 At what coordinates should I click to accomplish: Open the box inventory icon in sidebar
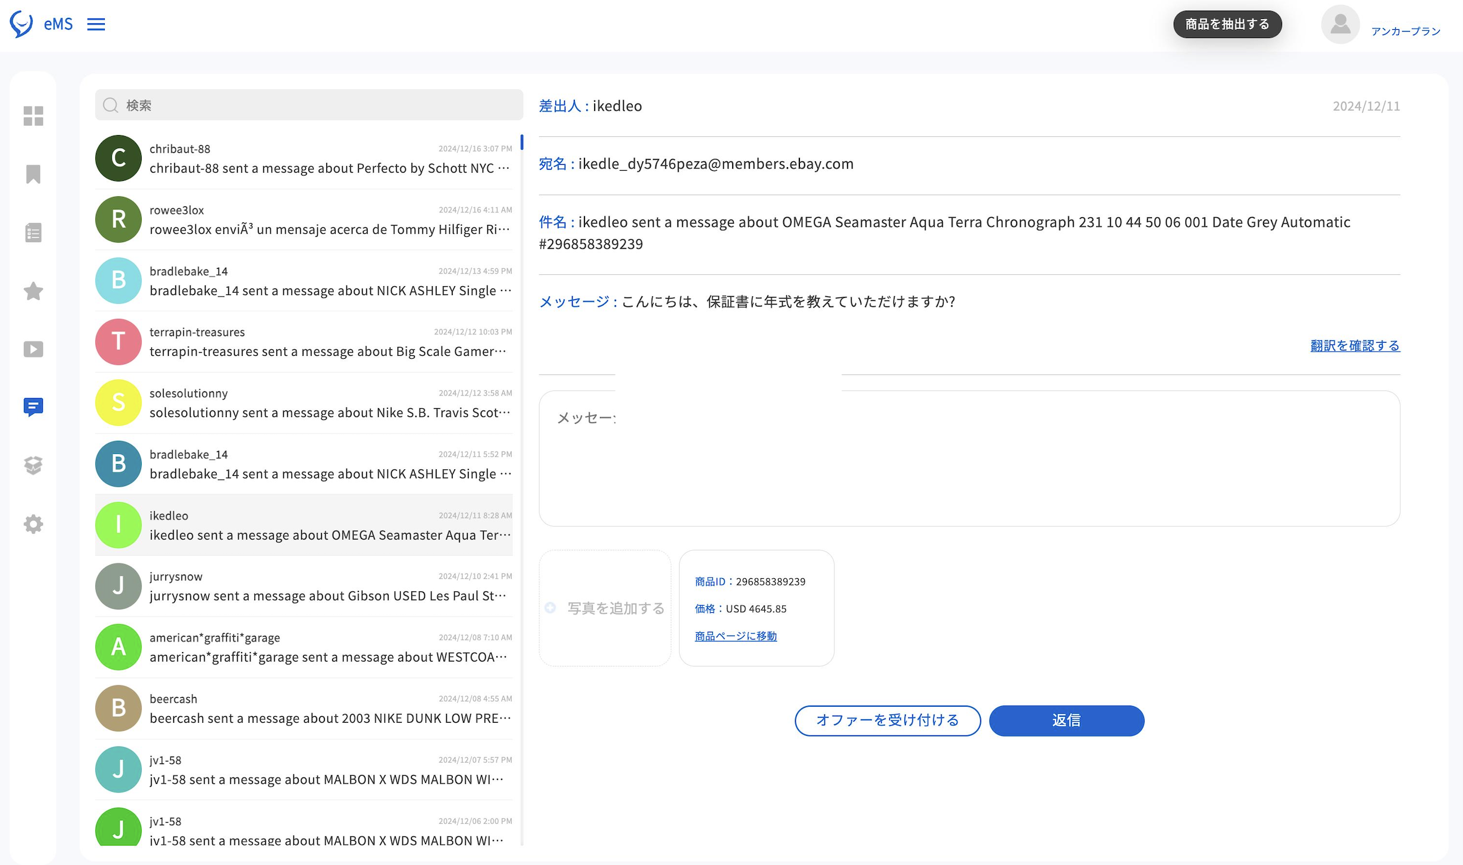click(x=33, y=465)
